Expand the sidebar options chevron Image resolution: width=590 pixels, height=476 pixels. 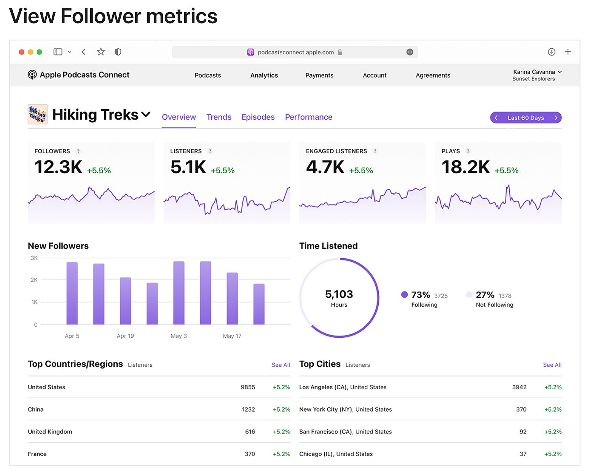[x=70, y=52]
